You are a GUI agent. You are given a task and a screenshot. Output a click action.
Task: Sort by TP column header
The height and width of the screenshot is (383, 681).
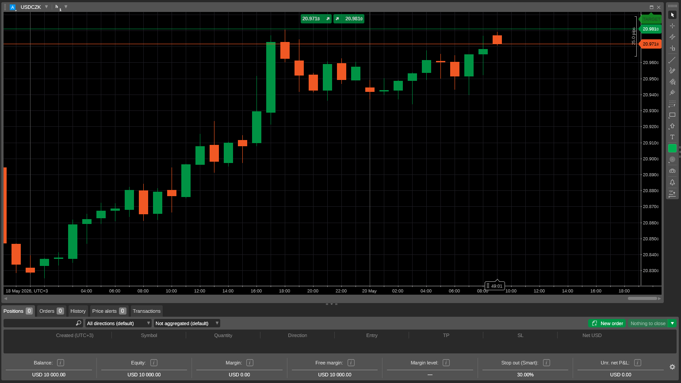click(x=446, y=335)
